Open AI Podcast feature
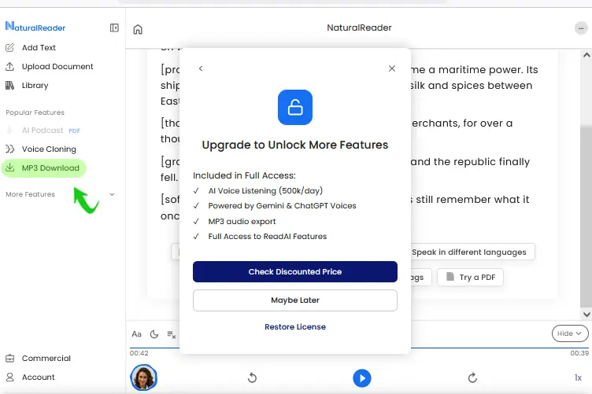This screenshot has width=592, height=394. [43, 131]
